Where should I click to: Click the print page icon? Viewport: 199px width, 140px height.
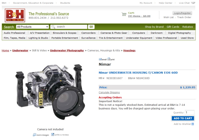[109, 59]
